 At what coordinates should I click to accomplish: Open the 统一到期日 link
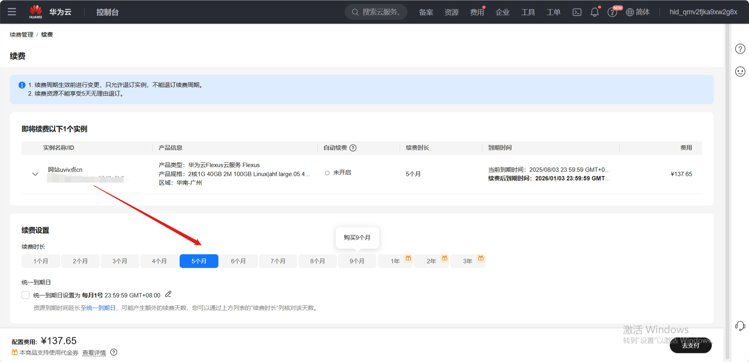(x=101, y=308)
